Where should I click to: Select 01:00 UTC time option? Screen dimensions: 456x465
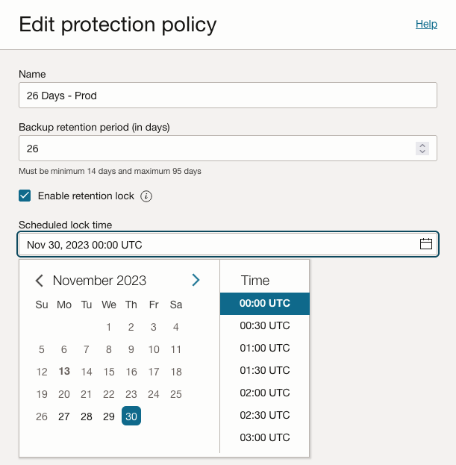[264, 348]
